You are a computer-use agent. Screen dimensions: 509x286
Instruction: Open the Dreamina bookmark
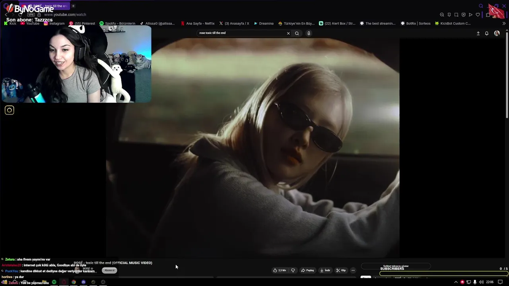click(264, 23)
